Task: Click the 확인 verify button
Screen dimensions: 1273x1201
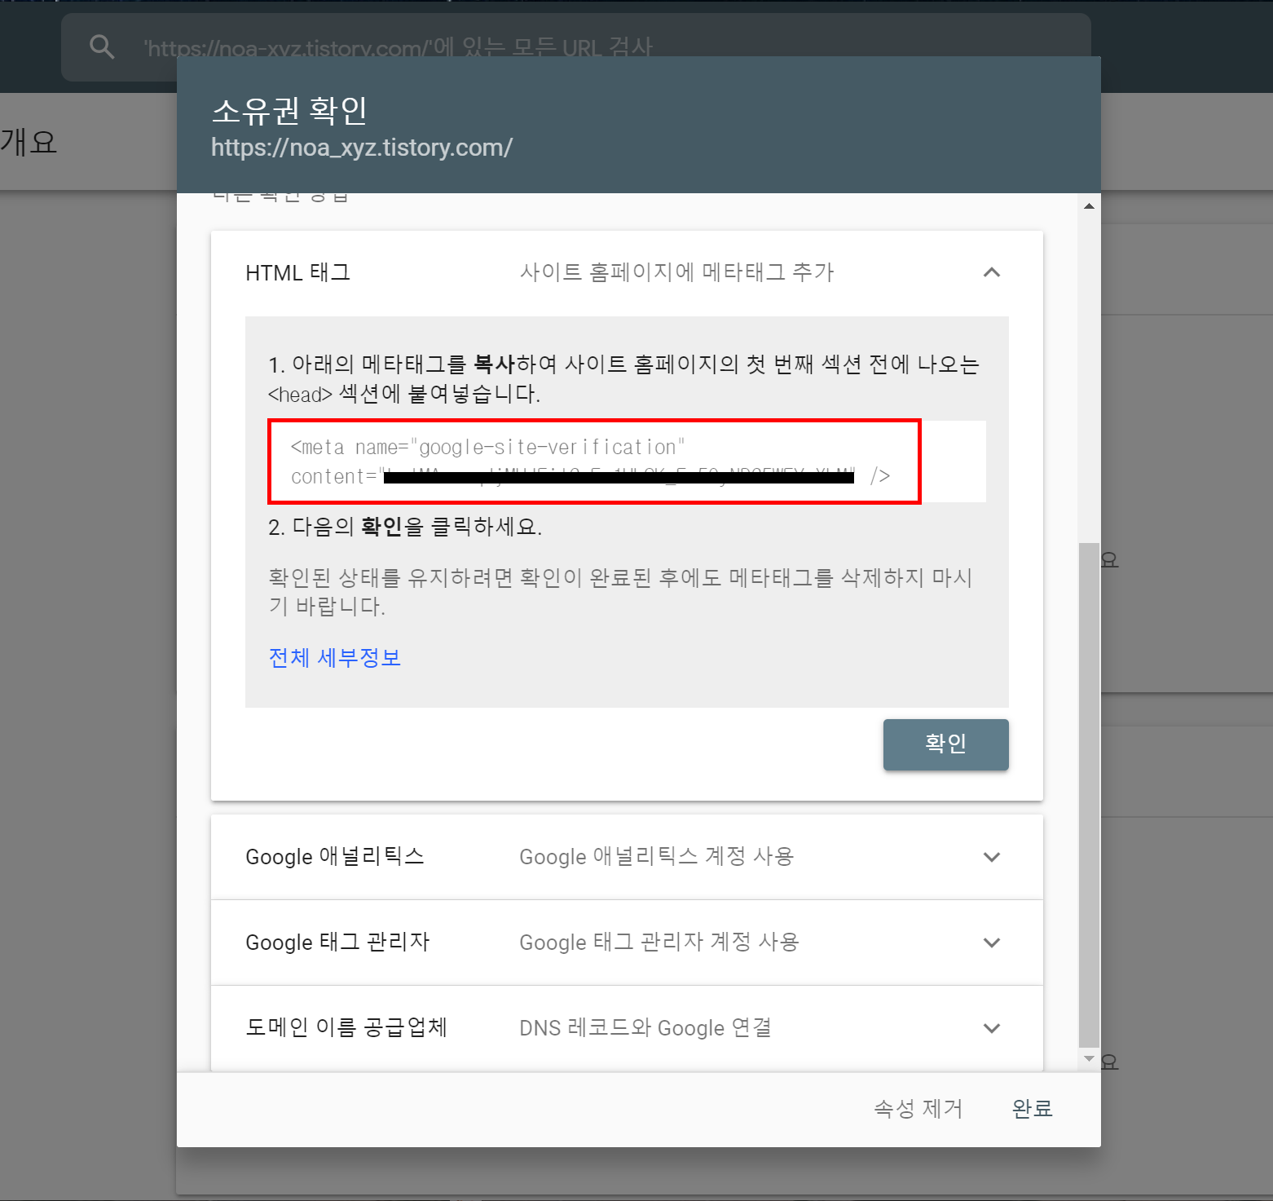Action: [946, 744]
